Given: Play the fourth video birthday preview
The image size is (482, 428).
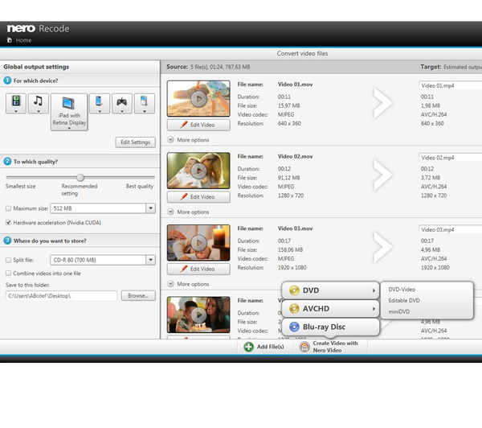Looking at the screenshot, I should click(x=198, y=315).
